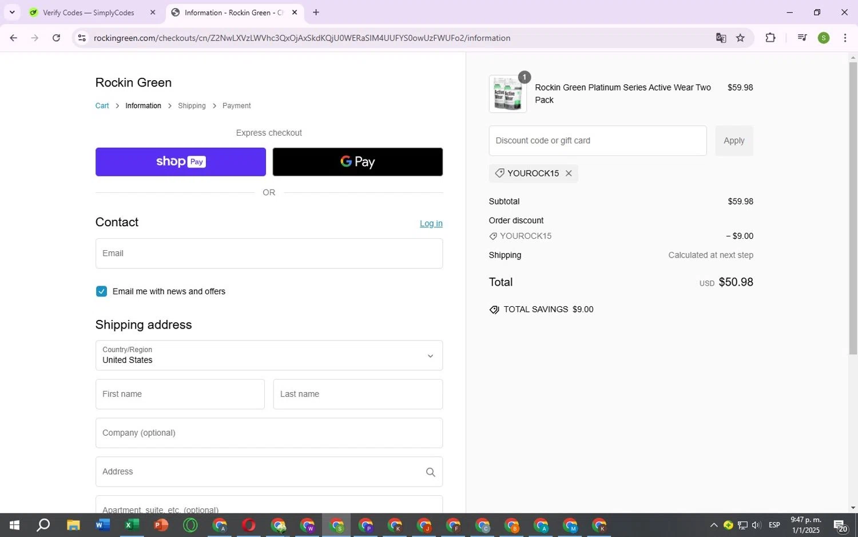Screen dimensions: 858x537
Task: Focus the Address field
Action: tap(269, 472)
